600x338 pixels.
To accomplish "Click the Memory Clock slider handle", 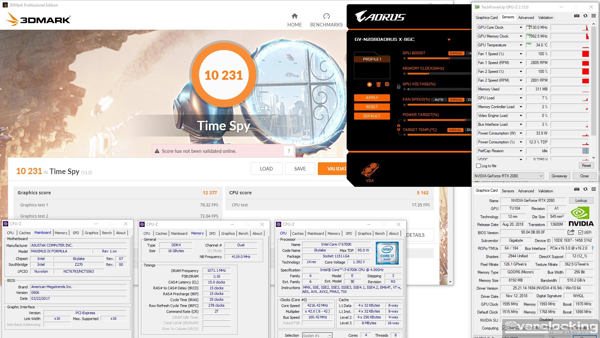I will tap(428, 74).
